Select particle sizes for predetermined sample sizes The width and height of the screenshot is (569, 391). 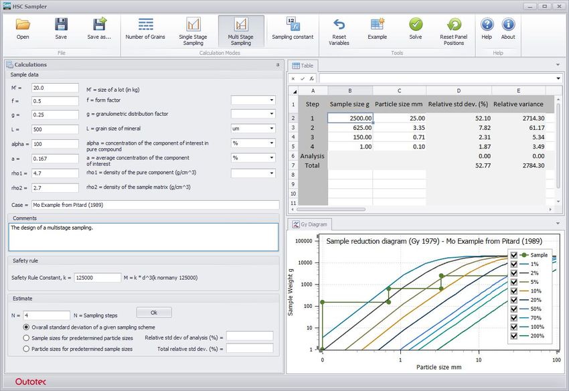click(26, 349)
